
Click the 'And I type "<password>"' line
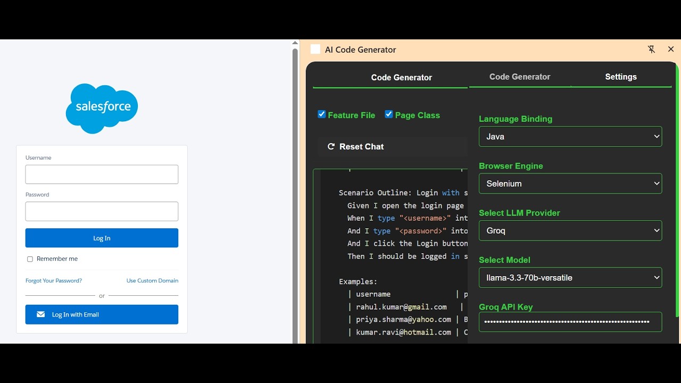click(x=407, y=231)
